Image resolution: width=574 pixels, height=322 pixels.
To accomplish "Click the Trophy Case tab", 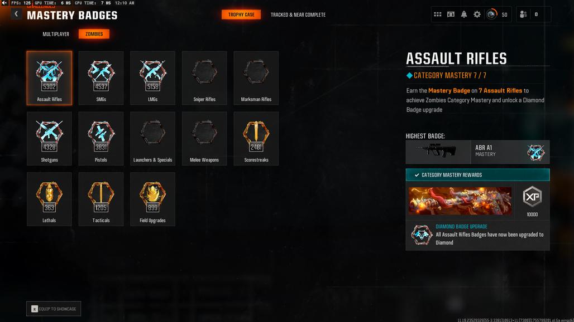I will click(241, 14).
